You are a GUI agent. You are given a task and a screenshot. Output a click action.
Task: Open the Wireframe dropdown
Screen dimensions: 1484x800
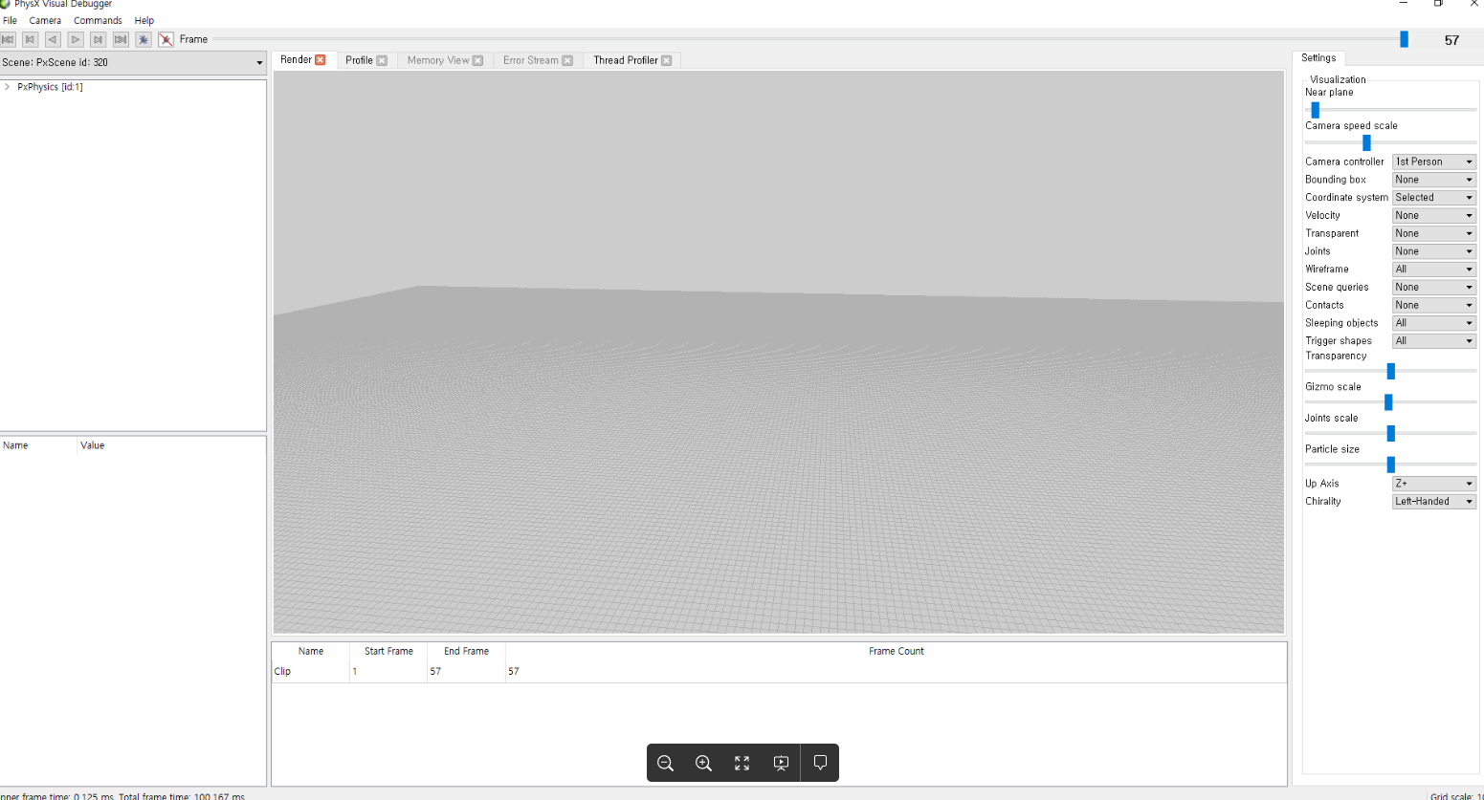(1434, 270)
